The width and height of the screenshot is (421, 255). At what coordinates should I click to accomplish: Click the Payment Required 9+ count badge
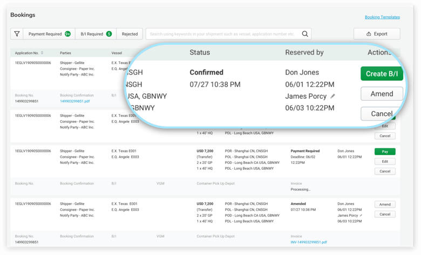tap(67, 34)
